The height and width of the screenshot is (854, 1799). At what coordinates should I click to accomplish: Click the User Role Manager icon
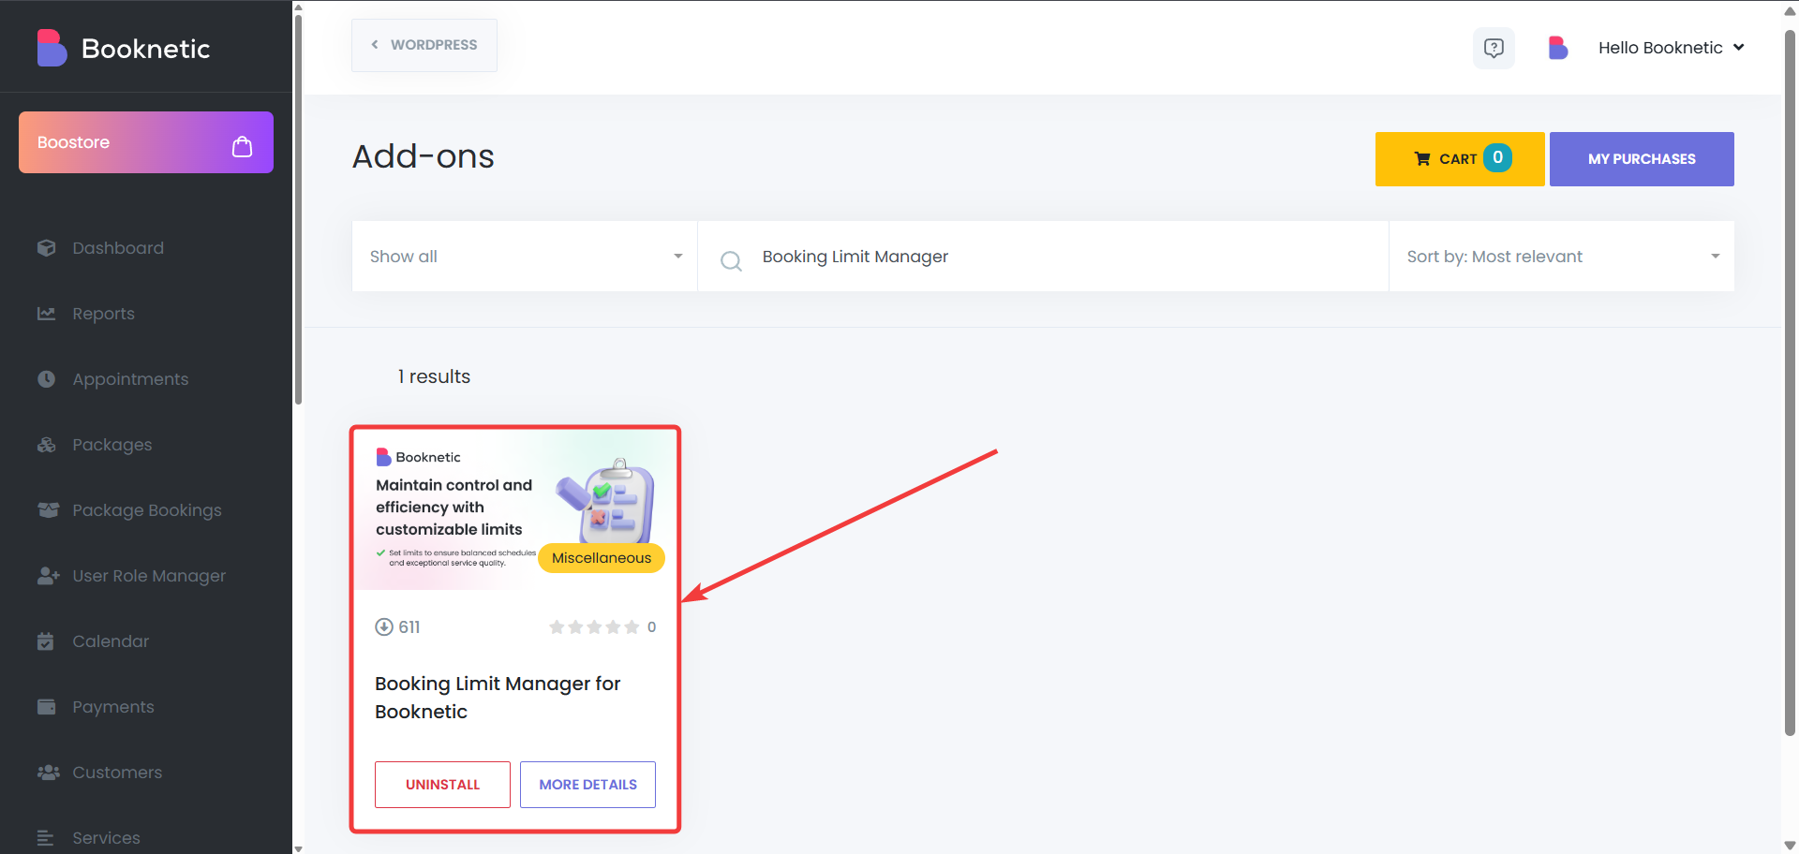(x=48, y=576)
